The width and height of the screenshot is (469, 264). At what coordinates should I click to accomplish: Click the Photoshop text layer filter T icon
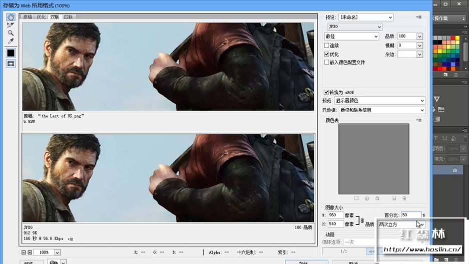435,138
